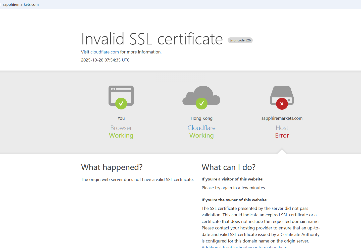Click the browser window icon above You

point(121,93)
